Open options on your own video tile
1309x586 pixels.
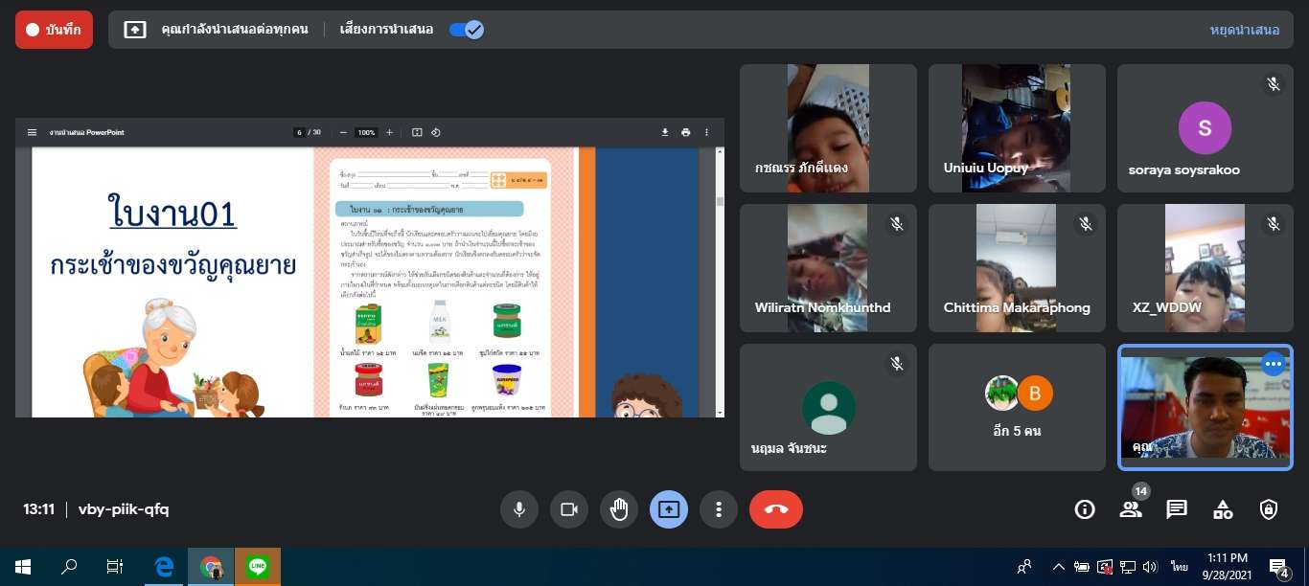pos(1273,364)
